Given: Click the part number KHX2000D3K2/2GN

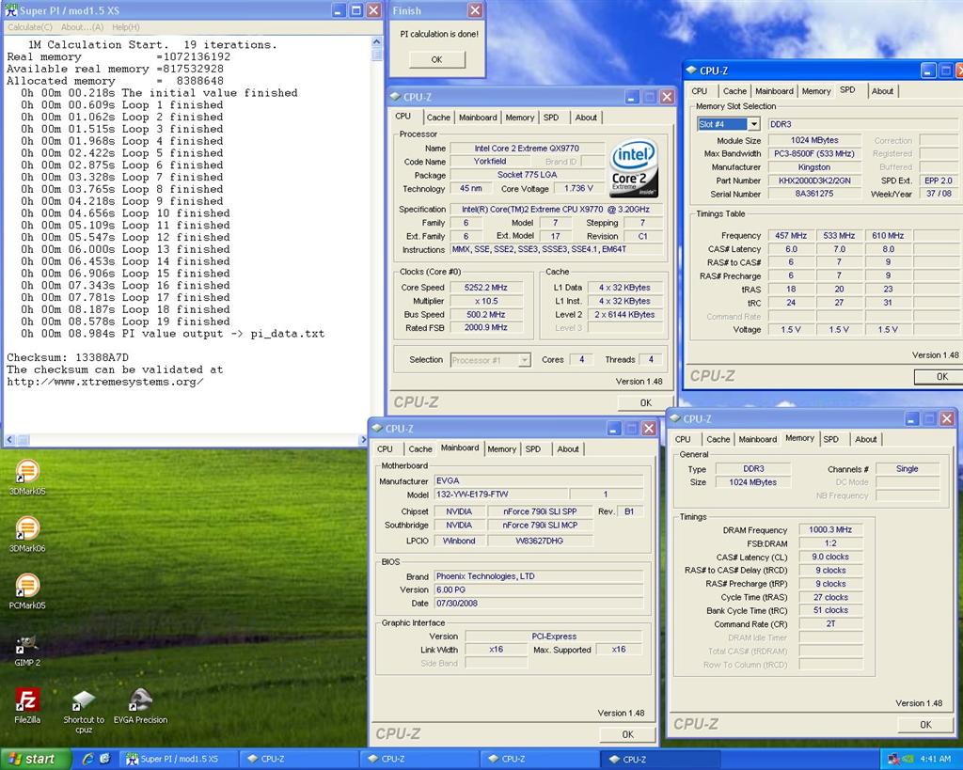Looking at the screenshot, I should [814, 181].
